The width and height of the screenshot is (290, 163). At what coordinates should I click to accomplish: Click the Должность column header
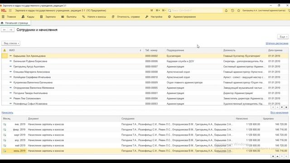coord(245,50)
